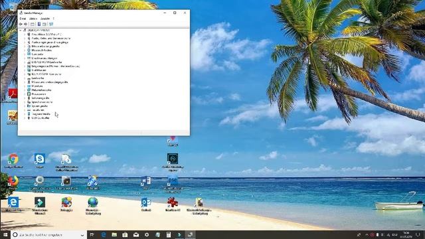Expand the Anschlüsse (COM & LPT) category
The image size is (425, 239).
[25, 35]
